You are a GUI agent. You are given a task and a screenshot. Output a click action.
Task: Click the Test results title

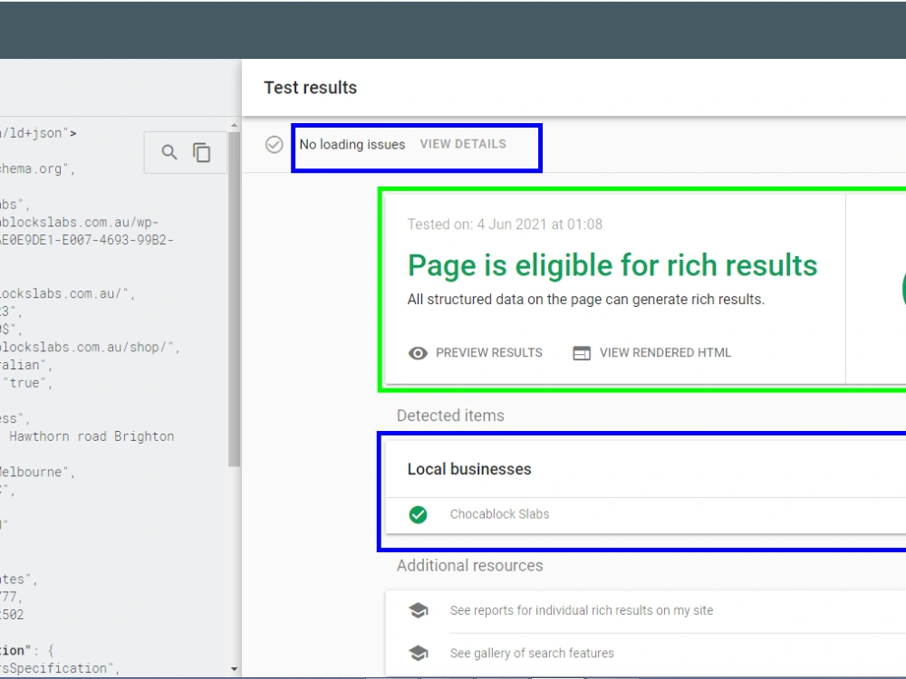(310, 88)
